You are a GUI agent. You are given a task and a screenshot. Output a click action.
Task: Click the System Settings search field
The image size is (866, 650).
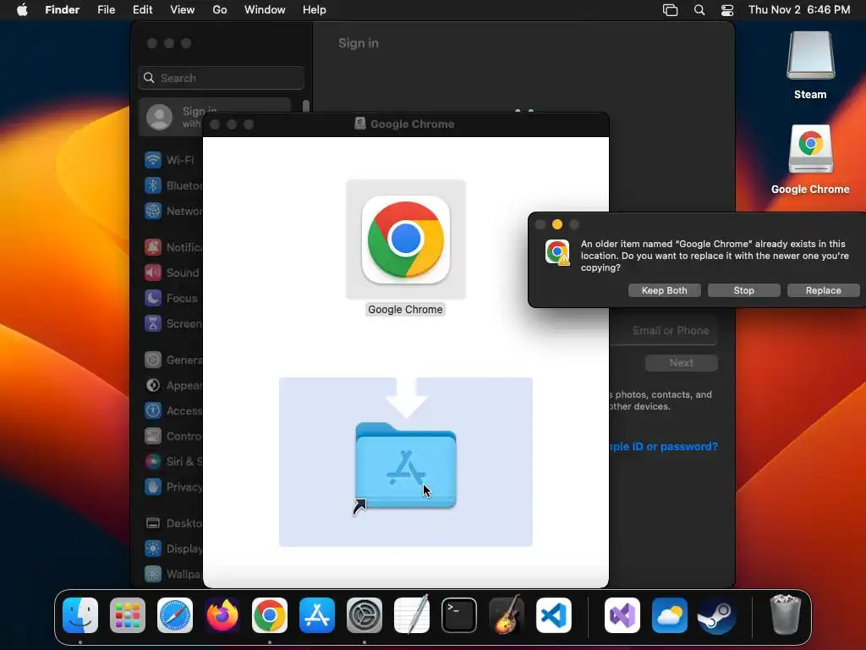[x=221, y=78]
